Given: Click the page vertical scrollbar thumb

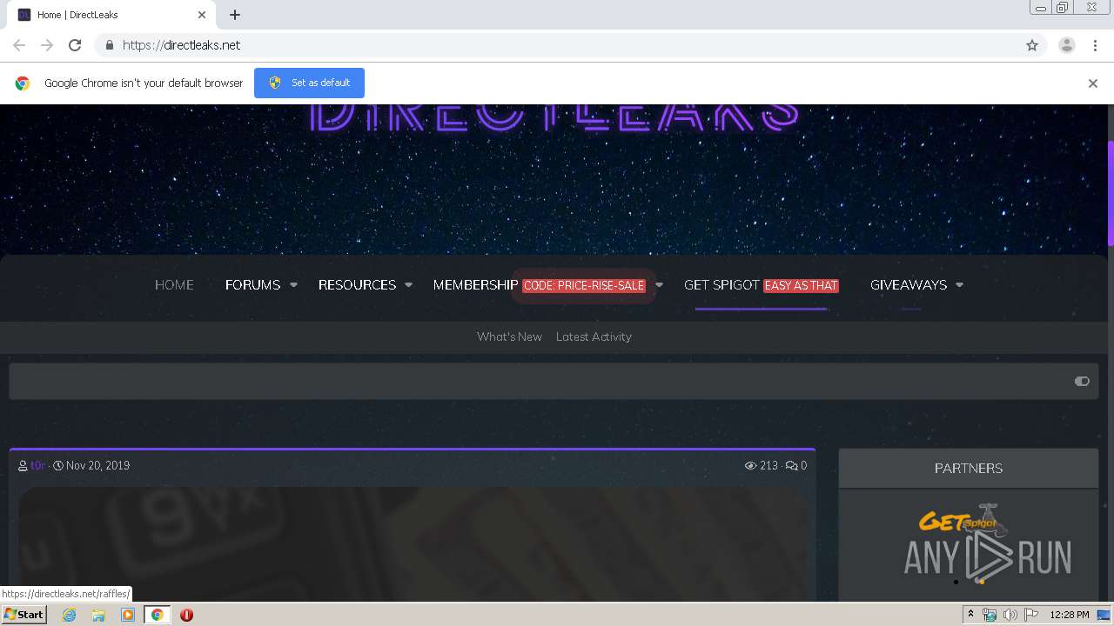Looking at the screenshot, I should pos(1110,193).
